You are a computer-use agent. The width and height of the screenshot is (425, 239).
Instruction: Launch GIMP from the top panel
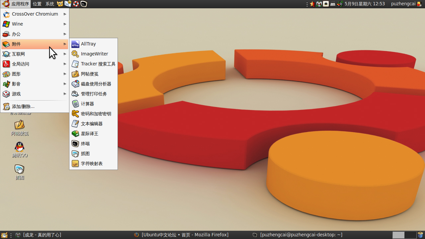coord(60,4)
